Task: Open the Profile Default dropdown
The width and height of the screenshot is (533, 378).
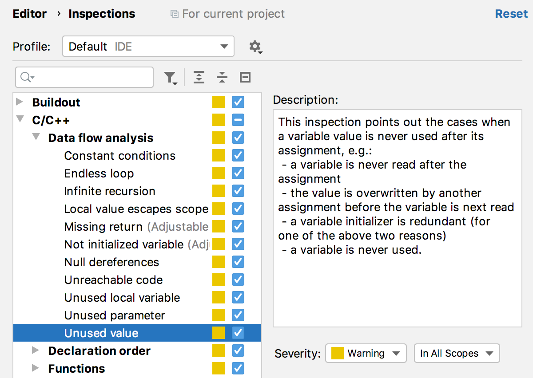Action: pos(148,47)
